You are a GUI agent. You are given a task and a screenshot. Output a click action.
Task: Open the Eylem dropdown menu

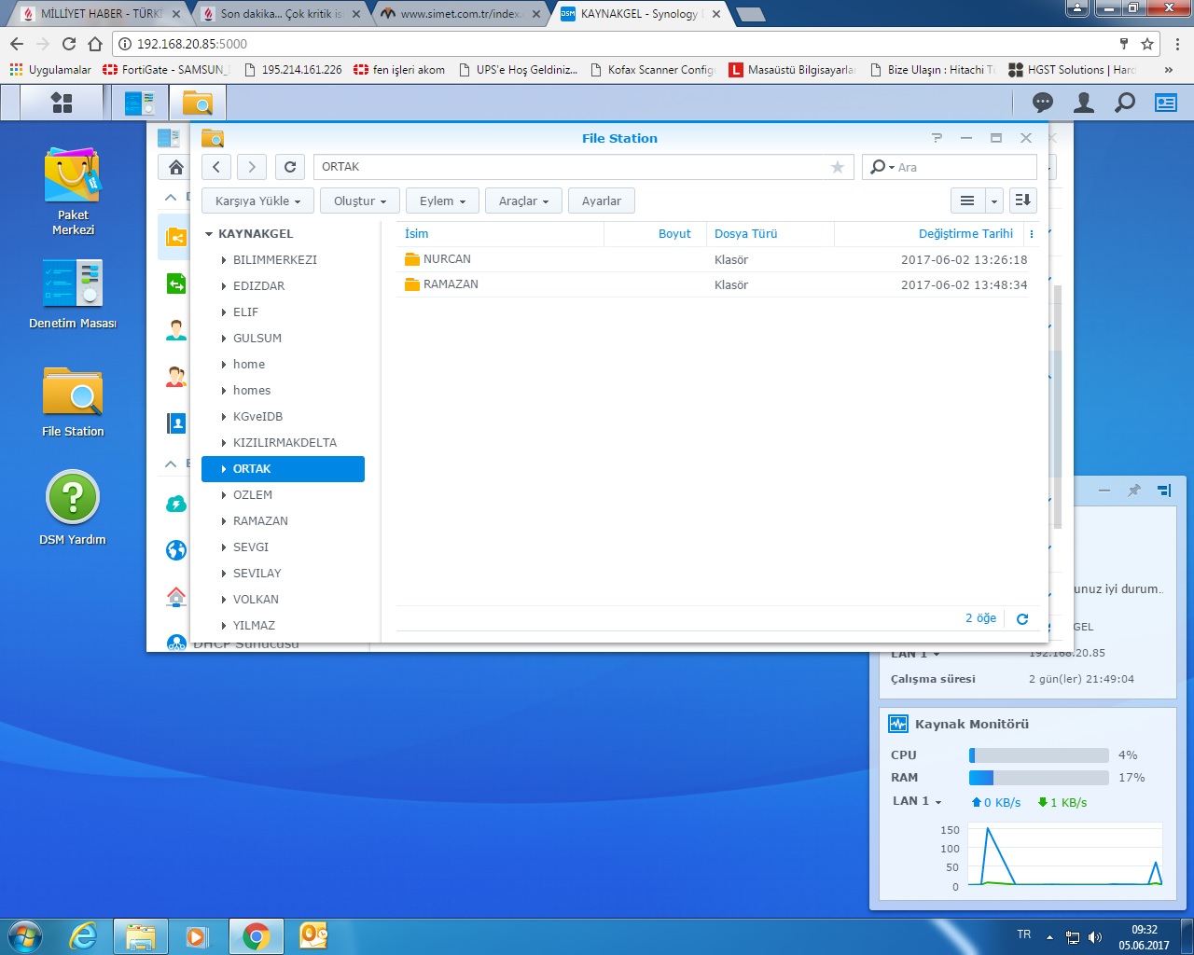[x=442, y=201]
